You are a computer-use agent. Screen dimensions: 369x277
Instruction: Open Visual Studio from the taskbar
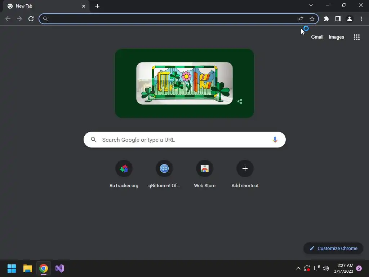pos(59,268)
